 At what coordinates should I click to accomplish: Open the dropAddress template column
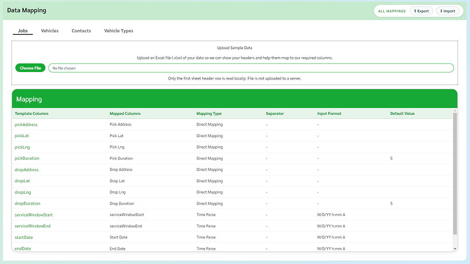(x=27, y=170)
